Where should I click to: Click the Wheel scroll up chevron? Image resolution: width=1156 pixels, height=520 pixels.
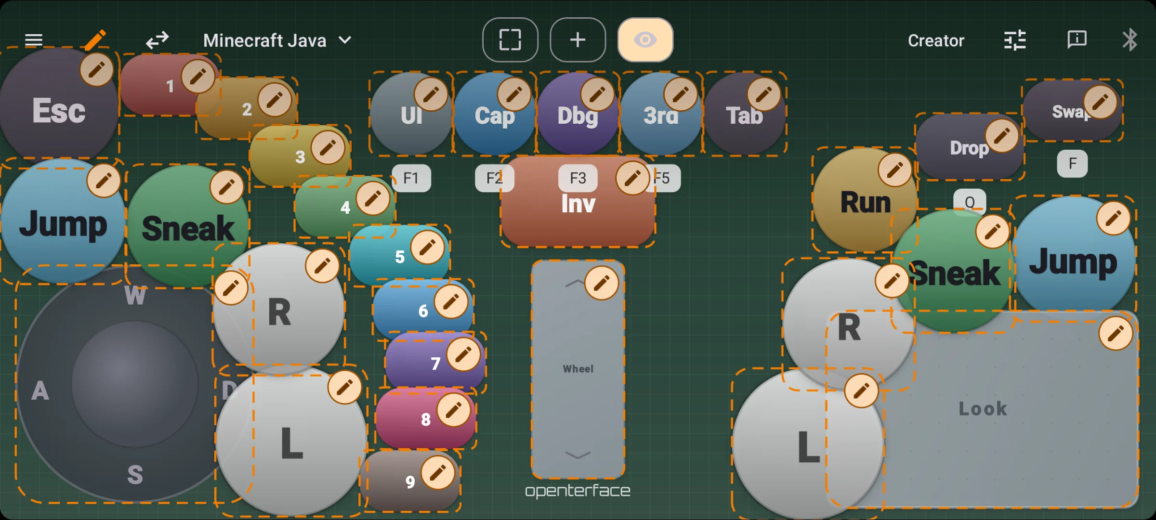pos(575,283)
